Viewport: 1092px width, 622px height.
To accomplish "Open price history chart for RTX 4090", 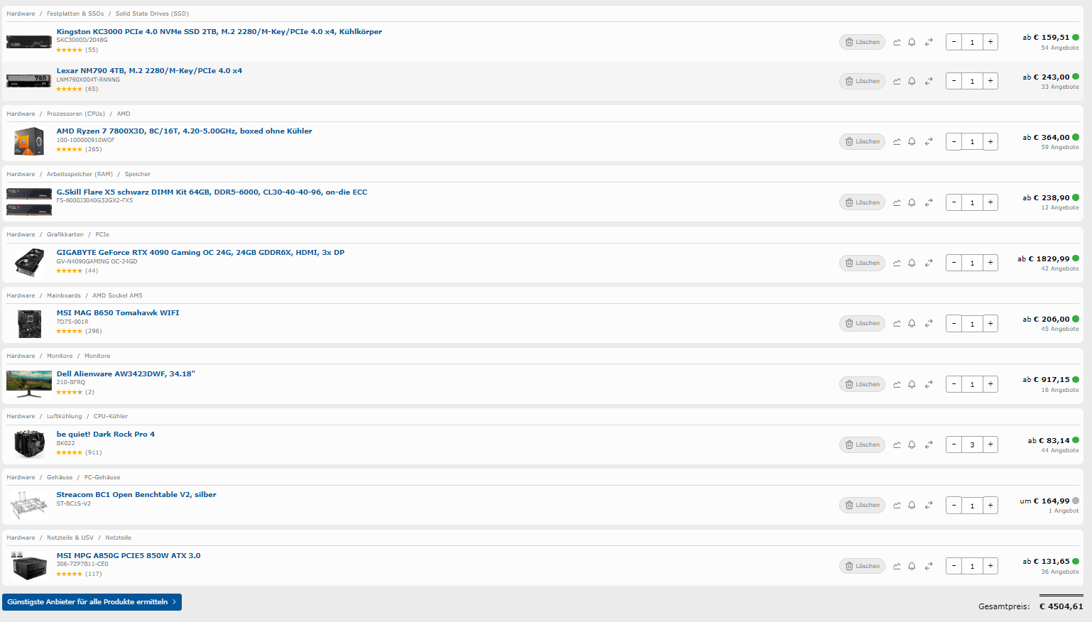I will [897, 263].
